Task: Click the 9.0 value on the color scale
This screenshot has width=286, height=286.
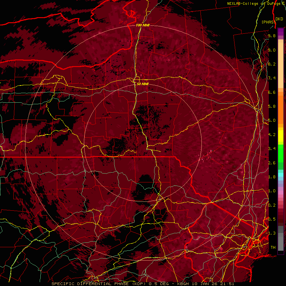Action: (x=272, y=50)
